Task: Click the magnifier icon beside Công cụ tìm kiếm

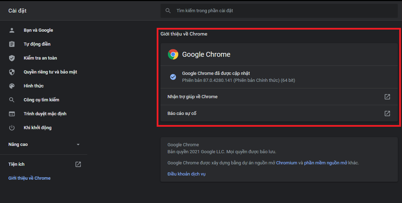Action: point(12,100)
